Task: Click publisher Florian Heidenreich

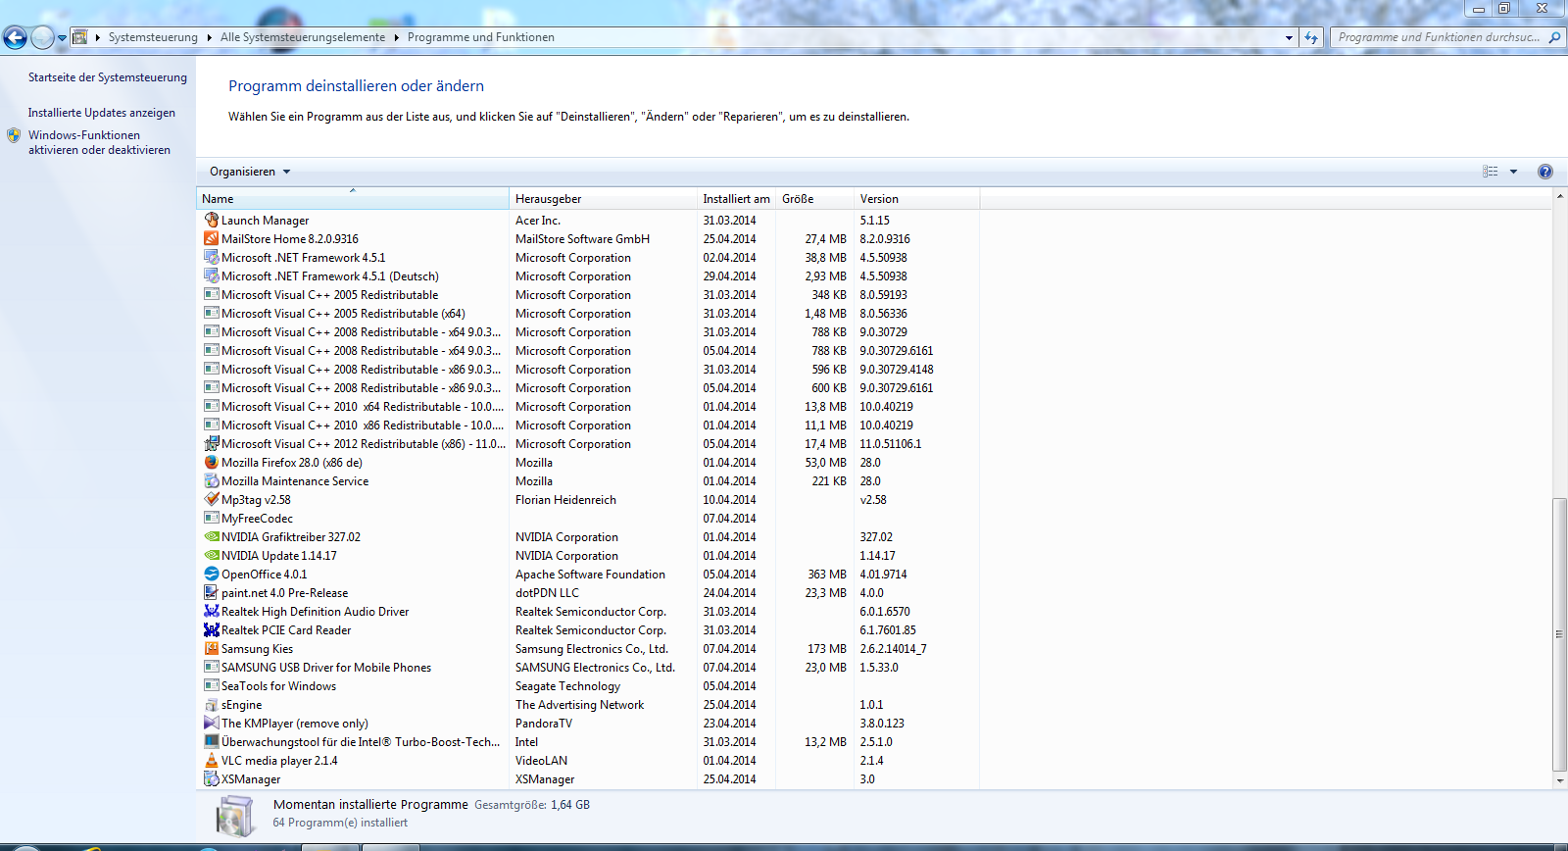Action: tap(565, 499)
